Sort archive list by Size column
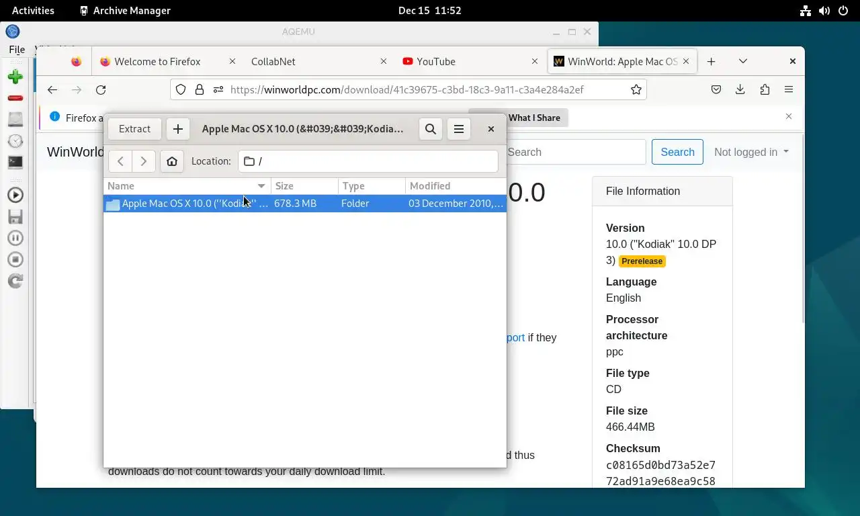 (x=304, y=186)
